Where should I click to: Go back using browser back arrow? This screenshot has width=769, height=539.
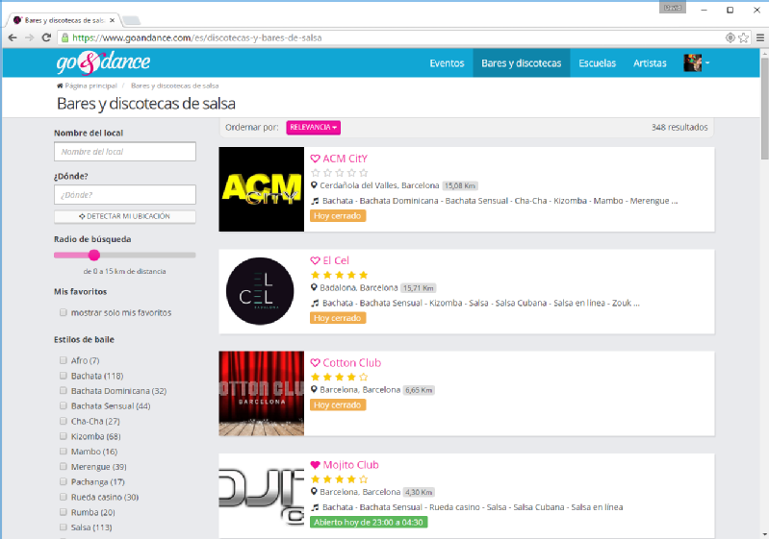pos(13,37)
